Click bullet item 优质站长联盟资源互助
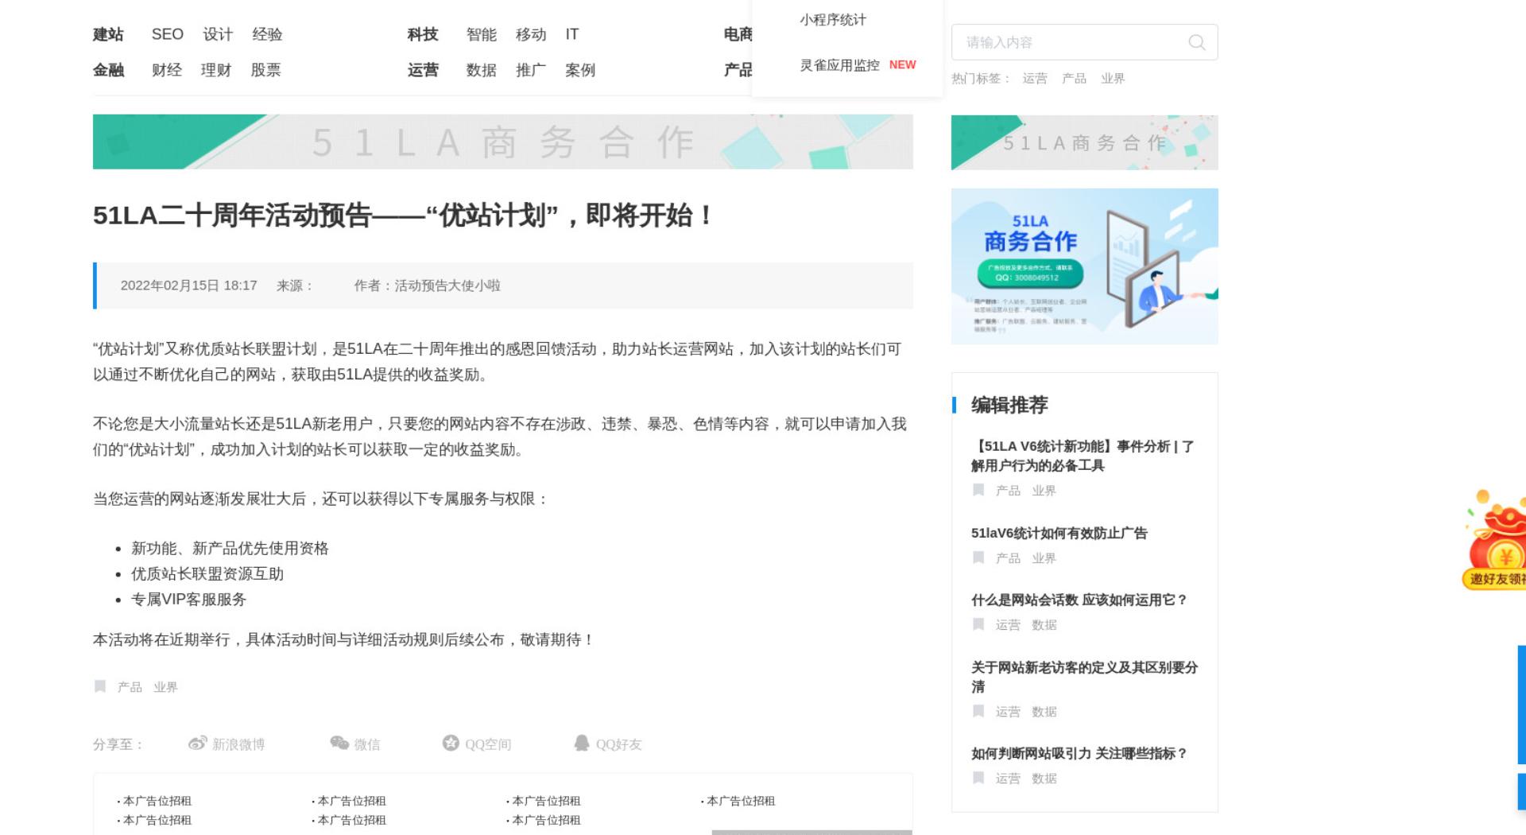This screenshot has width=1526, height=835. 207,573
